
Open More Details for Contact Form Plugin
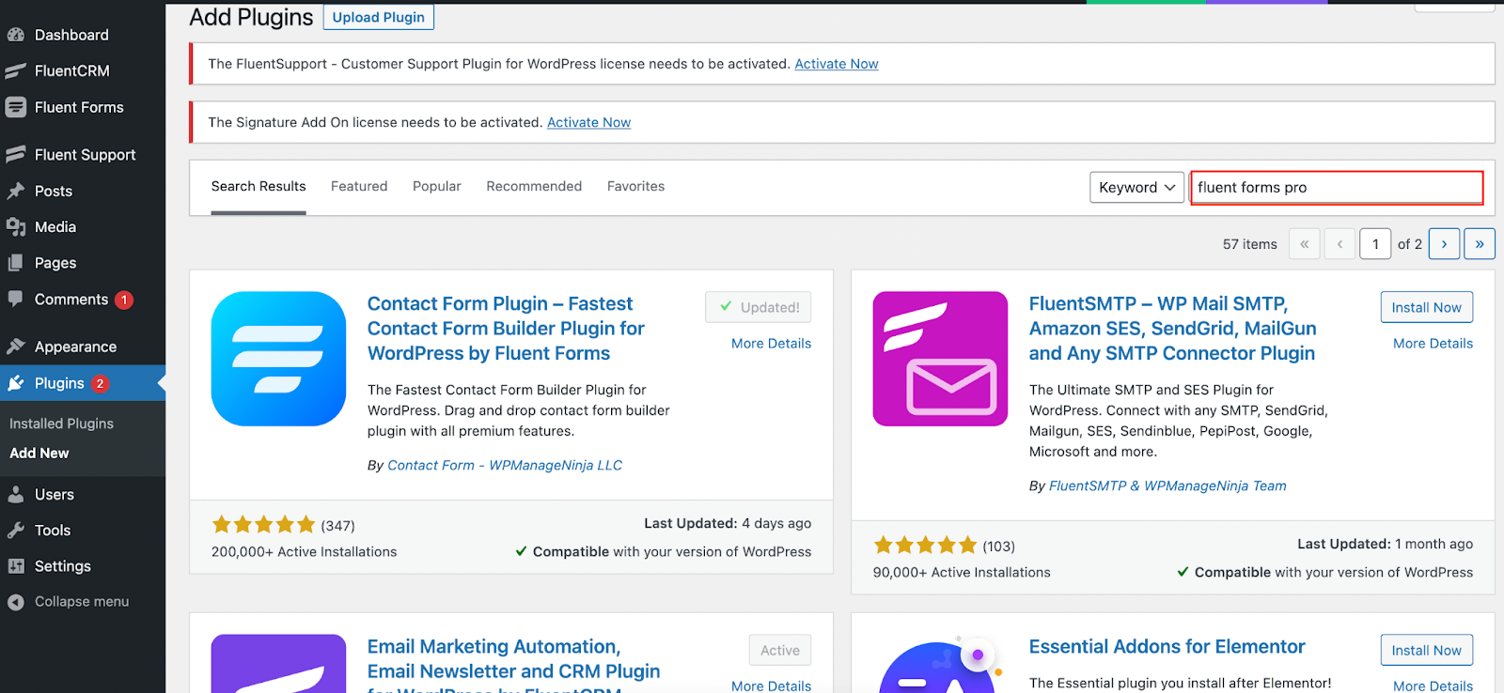coord(771,344)
